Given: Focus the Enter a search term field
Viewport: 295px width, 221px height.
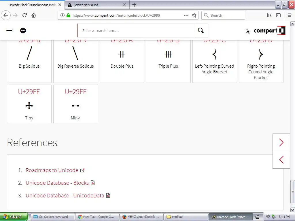Looking at the screenshot, I should [136, 31].
